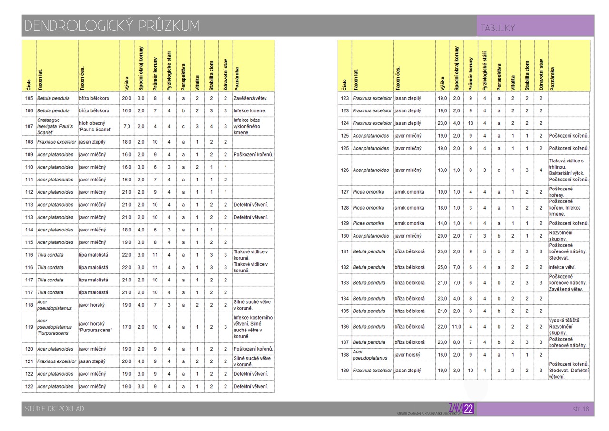The height and width of the screenshot is (431, 609).
Task: Click 'Rozvolnění skupiny.' note in row 130
Action: click(x=562, y=236)
